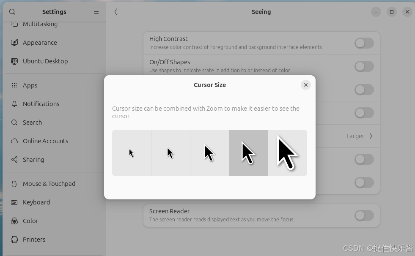
Task: Open the Settings hamburger menu
Action: coord(96,12)
